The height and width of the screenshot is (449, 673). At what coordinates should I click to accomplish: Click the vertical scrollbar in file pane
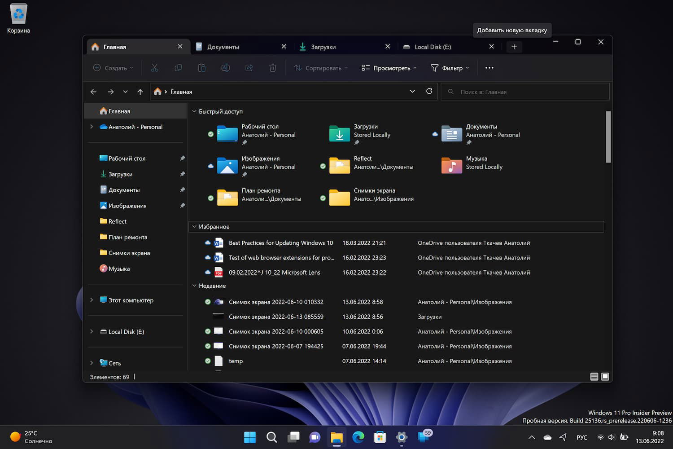[608, 137]
